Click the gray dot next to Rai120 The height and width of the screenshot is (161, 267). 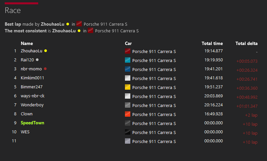(x=37, y=60)
